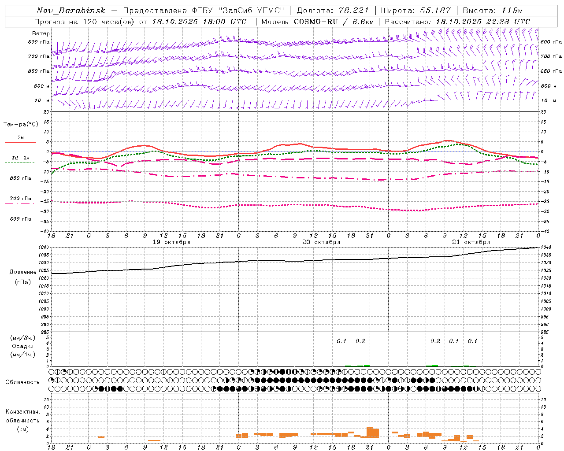The width and height of the screenshot is (564, 451).
Task: Click the Конвективн. convective cloud label
Action: pyautogui.click(x=22, y=412)
